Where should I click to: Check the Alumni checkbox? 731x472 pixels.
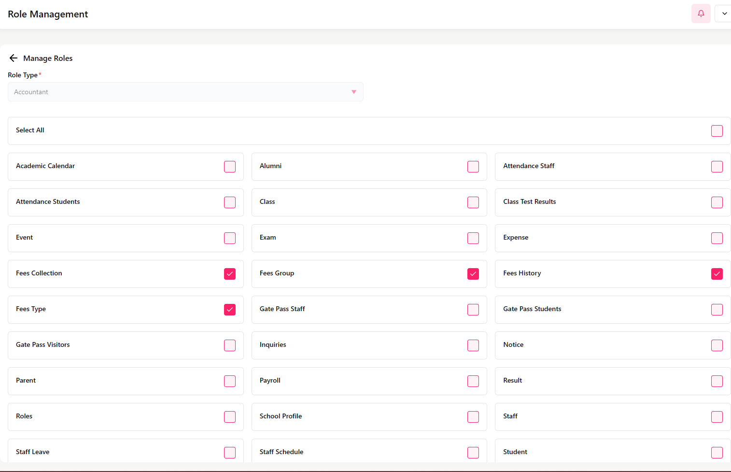pyautogui.click(x=473, y=167)
